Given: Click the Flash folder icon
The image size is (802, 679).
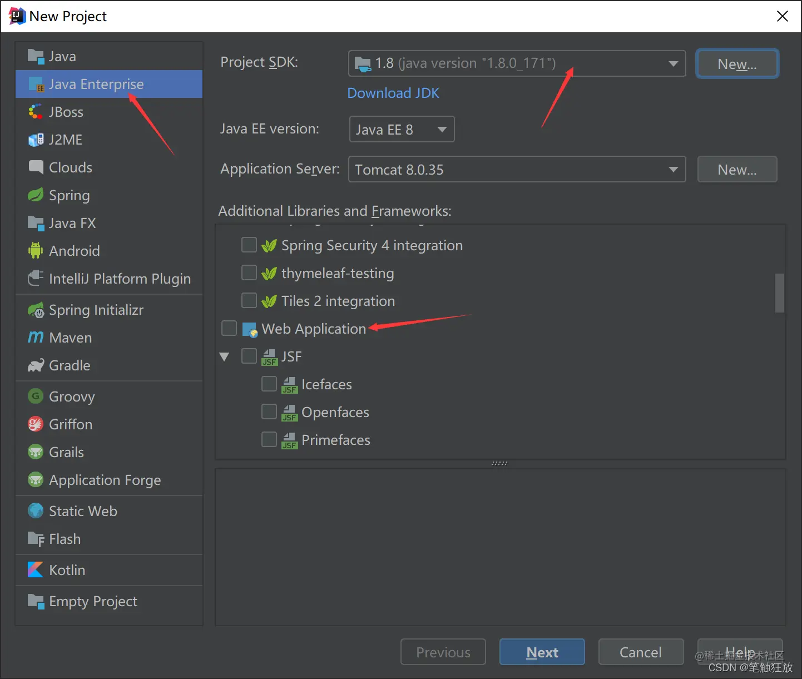Looking at the screenshot, I should 36,539.
